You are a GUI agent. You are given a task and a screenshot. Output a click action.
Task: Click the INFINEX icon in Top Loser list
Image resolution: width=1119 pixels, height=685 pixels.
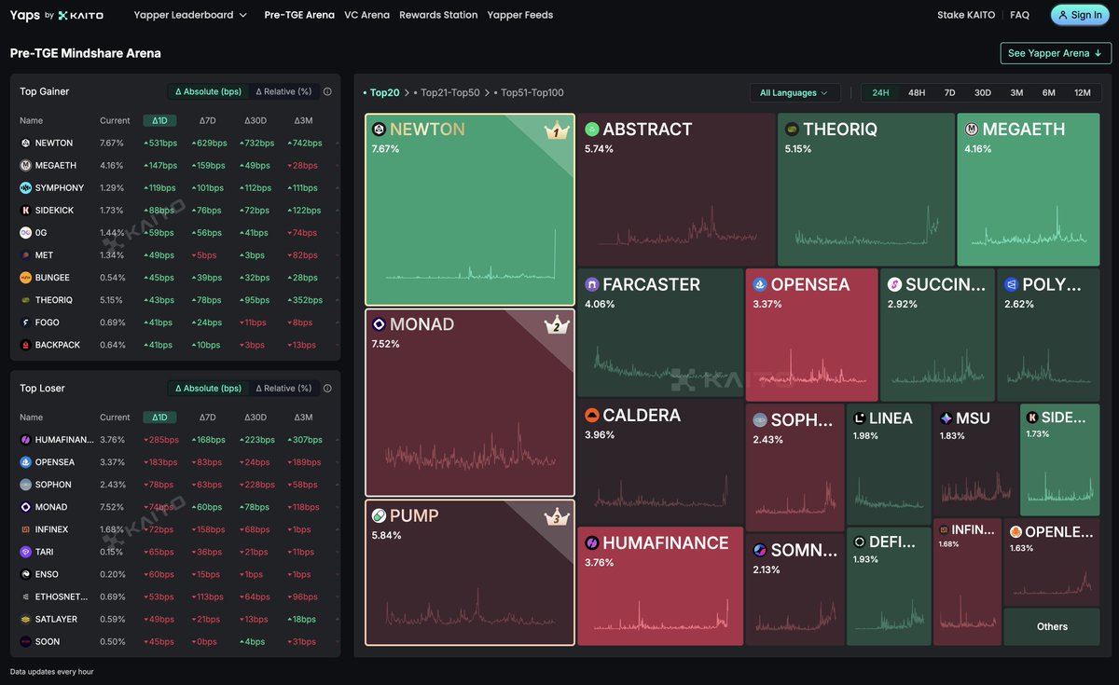point(25,529)
